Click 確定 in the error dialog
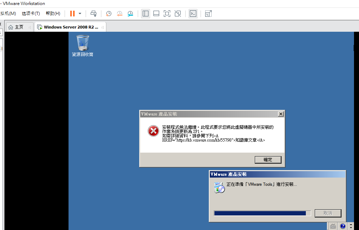This screenshot has width=359, height=230. pyautogui.click(x=268, y=160)
